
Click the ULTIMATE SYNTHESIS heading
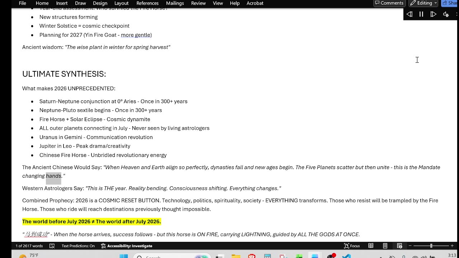tap(64, 74)
